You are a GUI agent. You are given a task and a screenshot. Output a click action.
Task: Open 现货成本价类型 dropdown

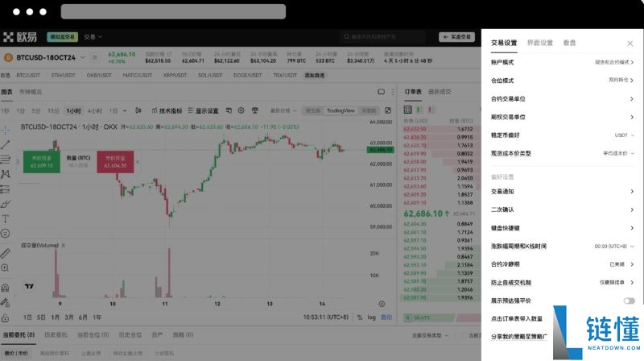coord(618,153)
